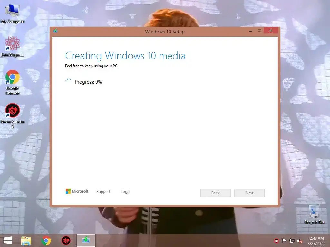
Task: Open the Support link
Action: pos(103,192)
